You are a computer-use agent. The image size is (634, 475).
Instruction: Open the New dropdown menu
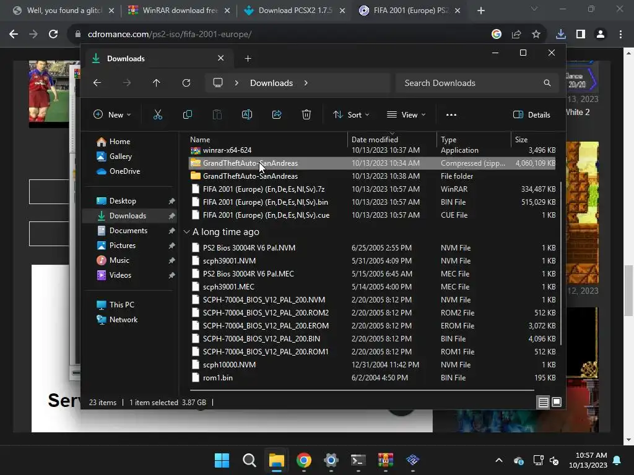tap(112, 114)
